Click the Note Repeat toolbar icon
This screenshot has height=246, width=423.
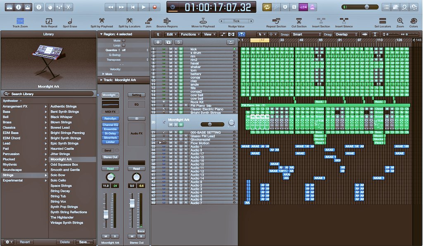(x=49, y=21)
